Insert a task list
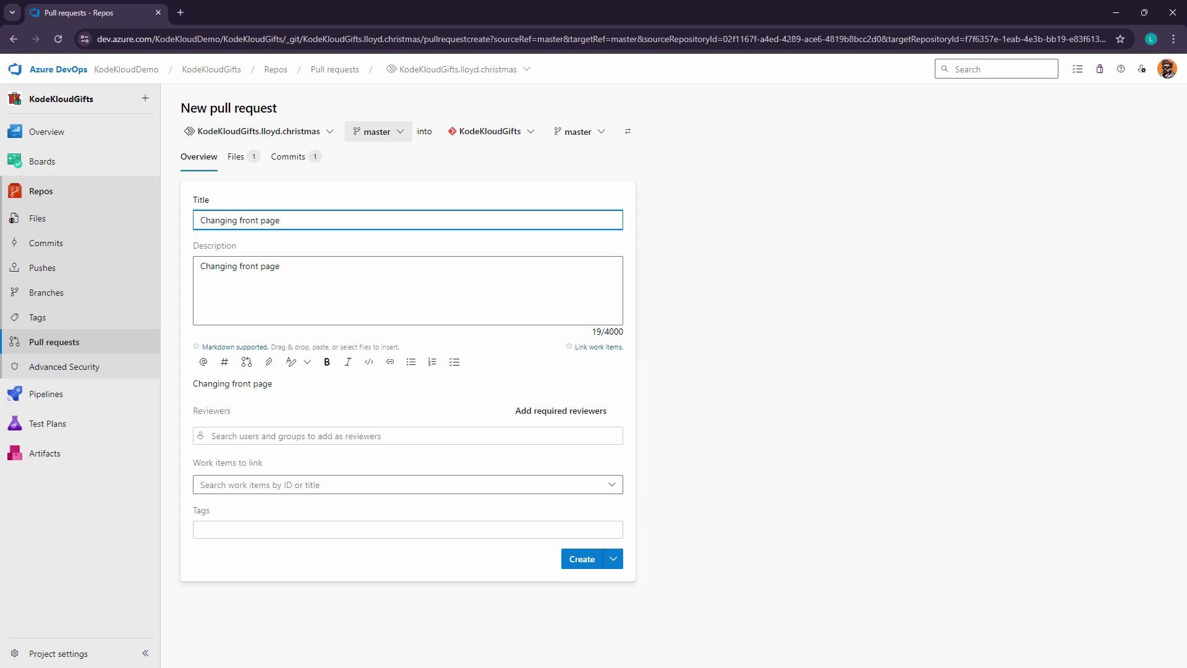 coord(454,362)
